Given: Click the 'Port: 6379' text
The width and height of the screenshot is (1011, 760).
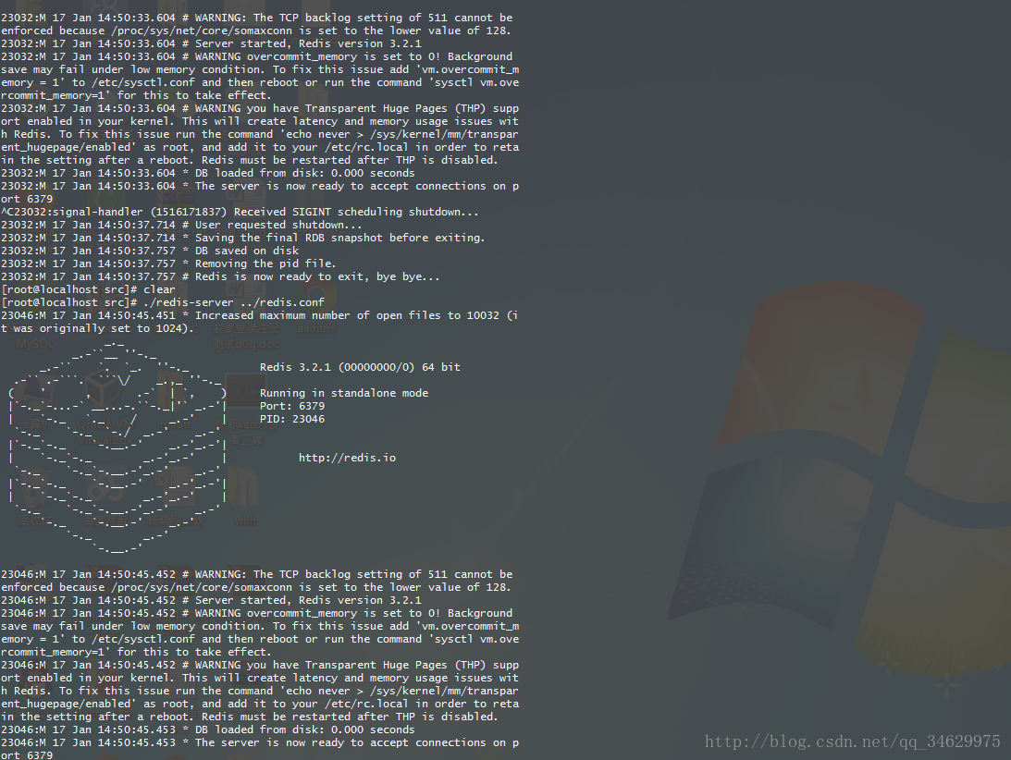Looking at the screenshot, I should [x=292, y=406].
